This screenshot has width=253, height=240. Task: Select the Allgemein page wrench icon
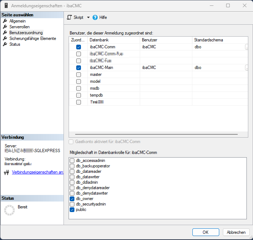[x=5, y=21]
